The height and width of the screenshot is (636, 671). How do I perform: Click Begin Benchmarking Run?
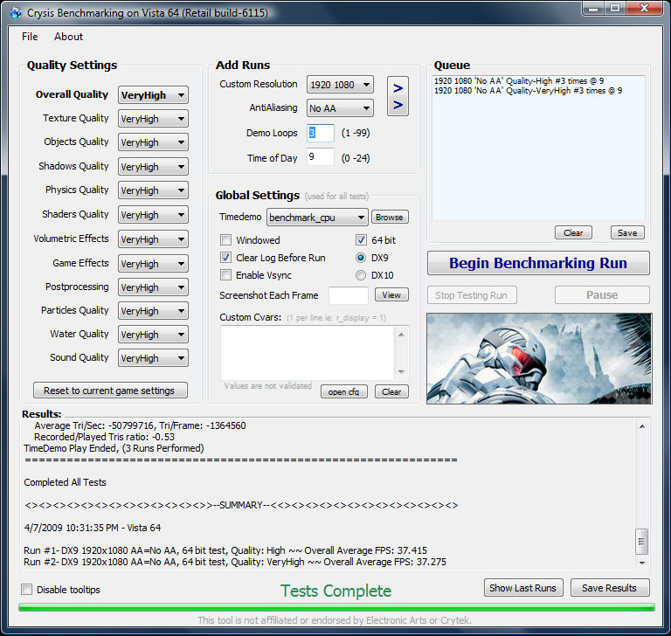pyautogui.click(x=538, y=263)
